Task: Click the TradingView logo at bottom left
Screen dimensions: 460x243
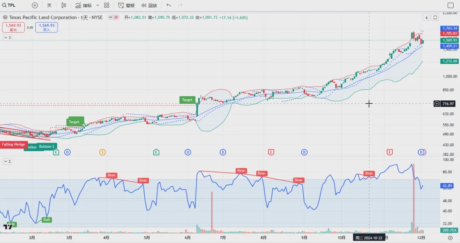Action: 8,227
